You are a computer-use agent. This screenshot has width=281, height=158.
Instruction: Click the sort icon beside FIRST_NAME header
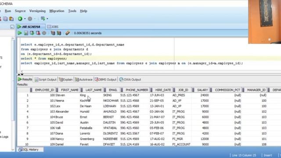pyautogui.click(x=57, y=90)
